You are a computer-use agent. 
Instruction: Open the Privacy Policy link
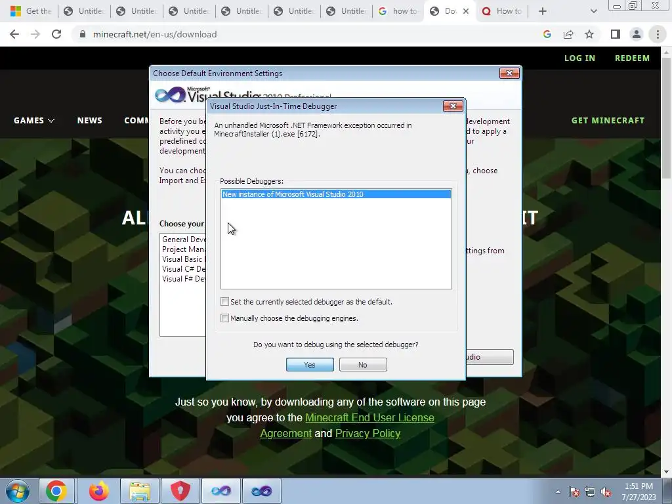(367, 433)
